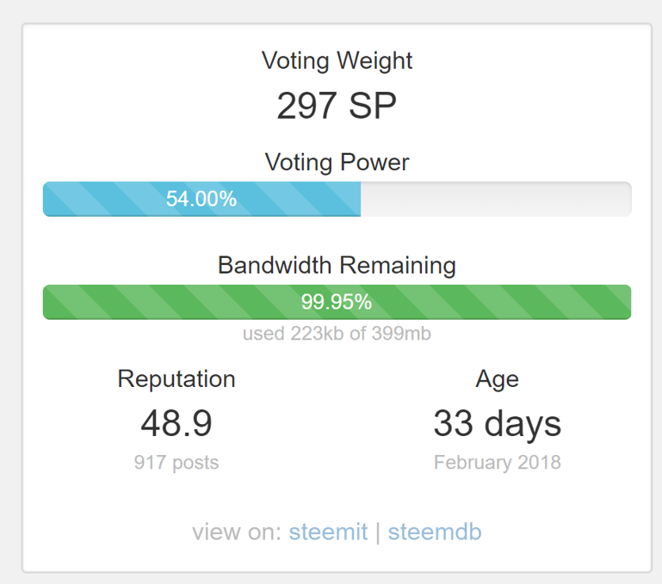Image resolution: width=662 pixels, height=584 pixels.
Task: Open the steemdb profile link
Action: click(435, 532)
